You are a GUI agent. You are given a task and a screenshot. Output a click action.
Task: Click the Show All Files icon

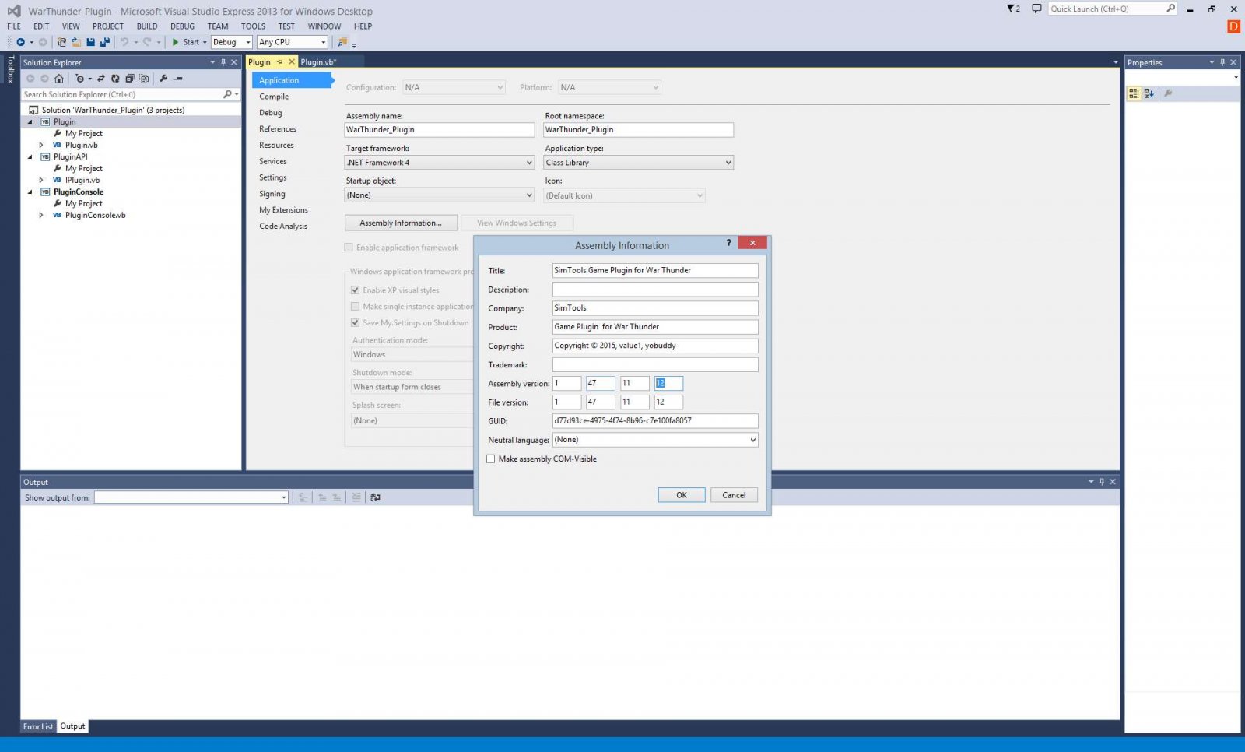[x=144, y=79]
